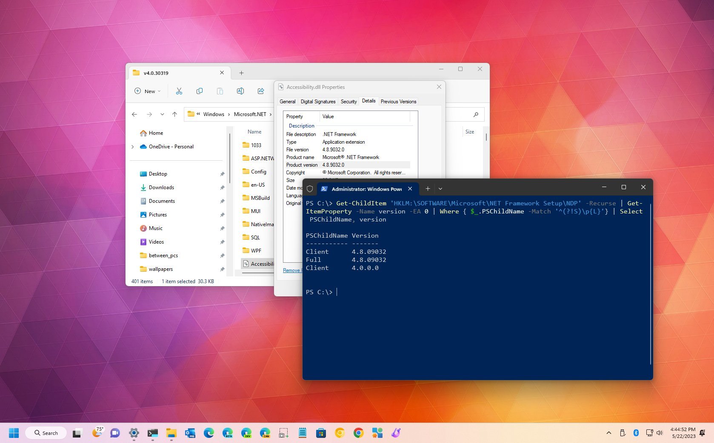Expand the Microsoft.NET breadcrumb chevron
Viewport: 714px width, 443px height.
(x=271, y=114)
